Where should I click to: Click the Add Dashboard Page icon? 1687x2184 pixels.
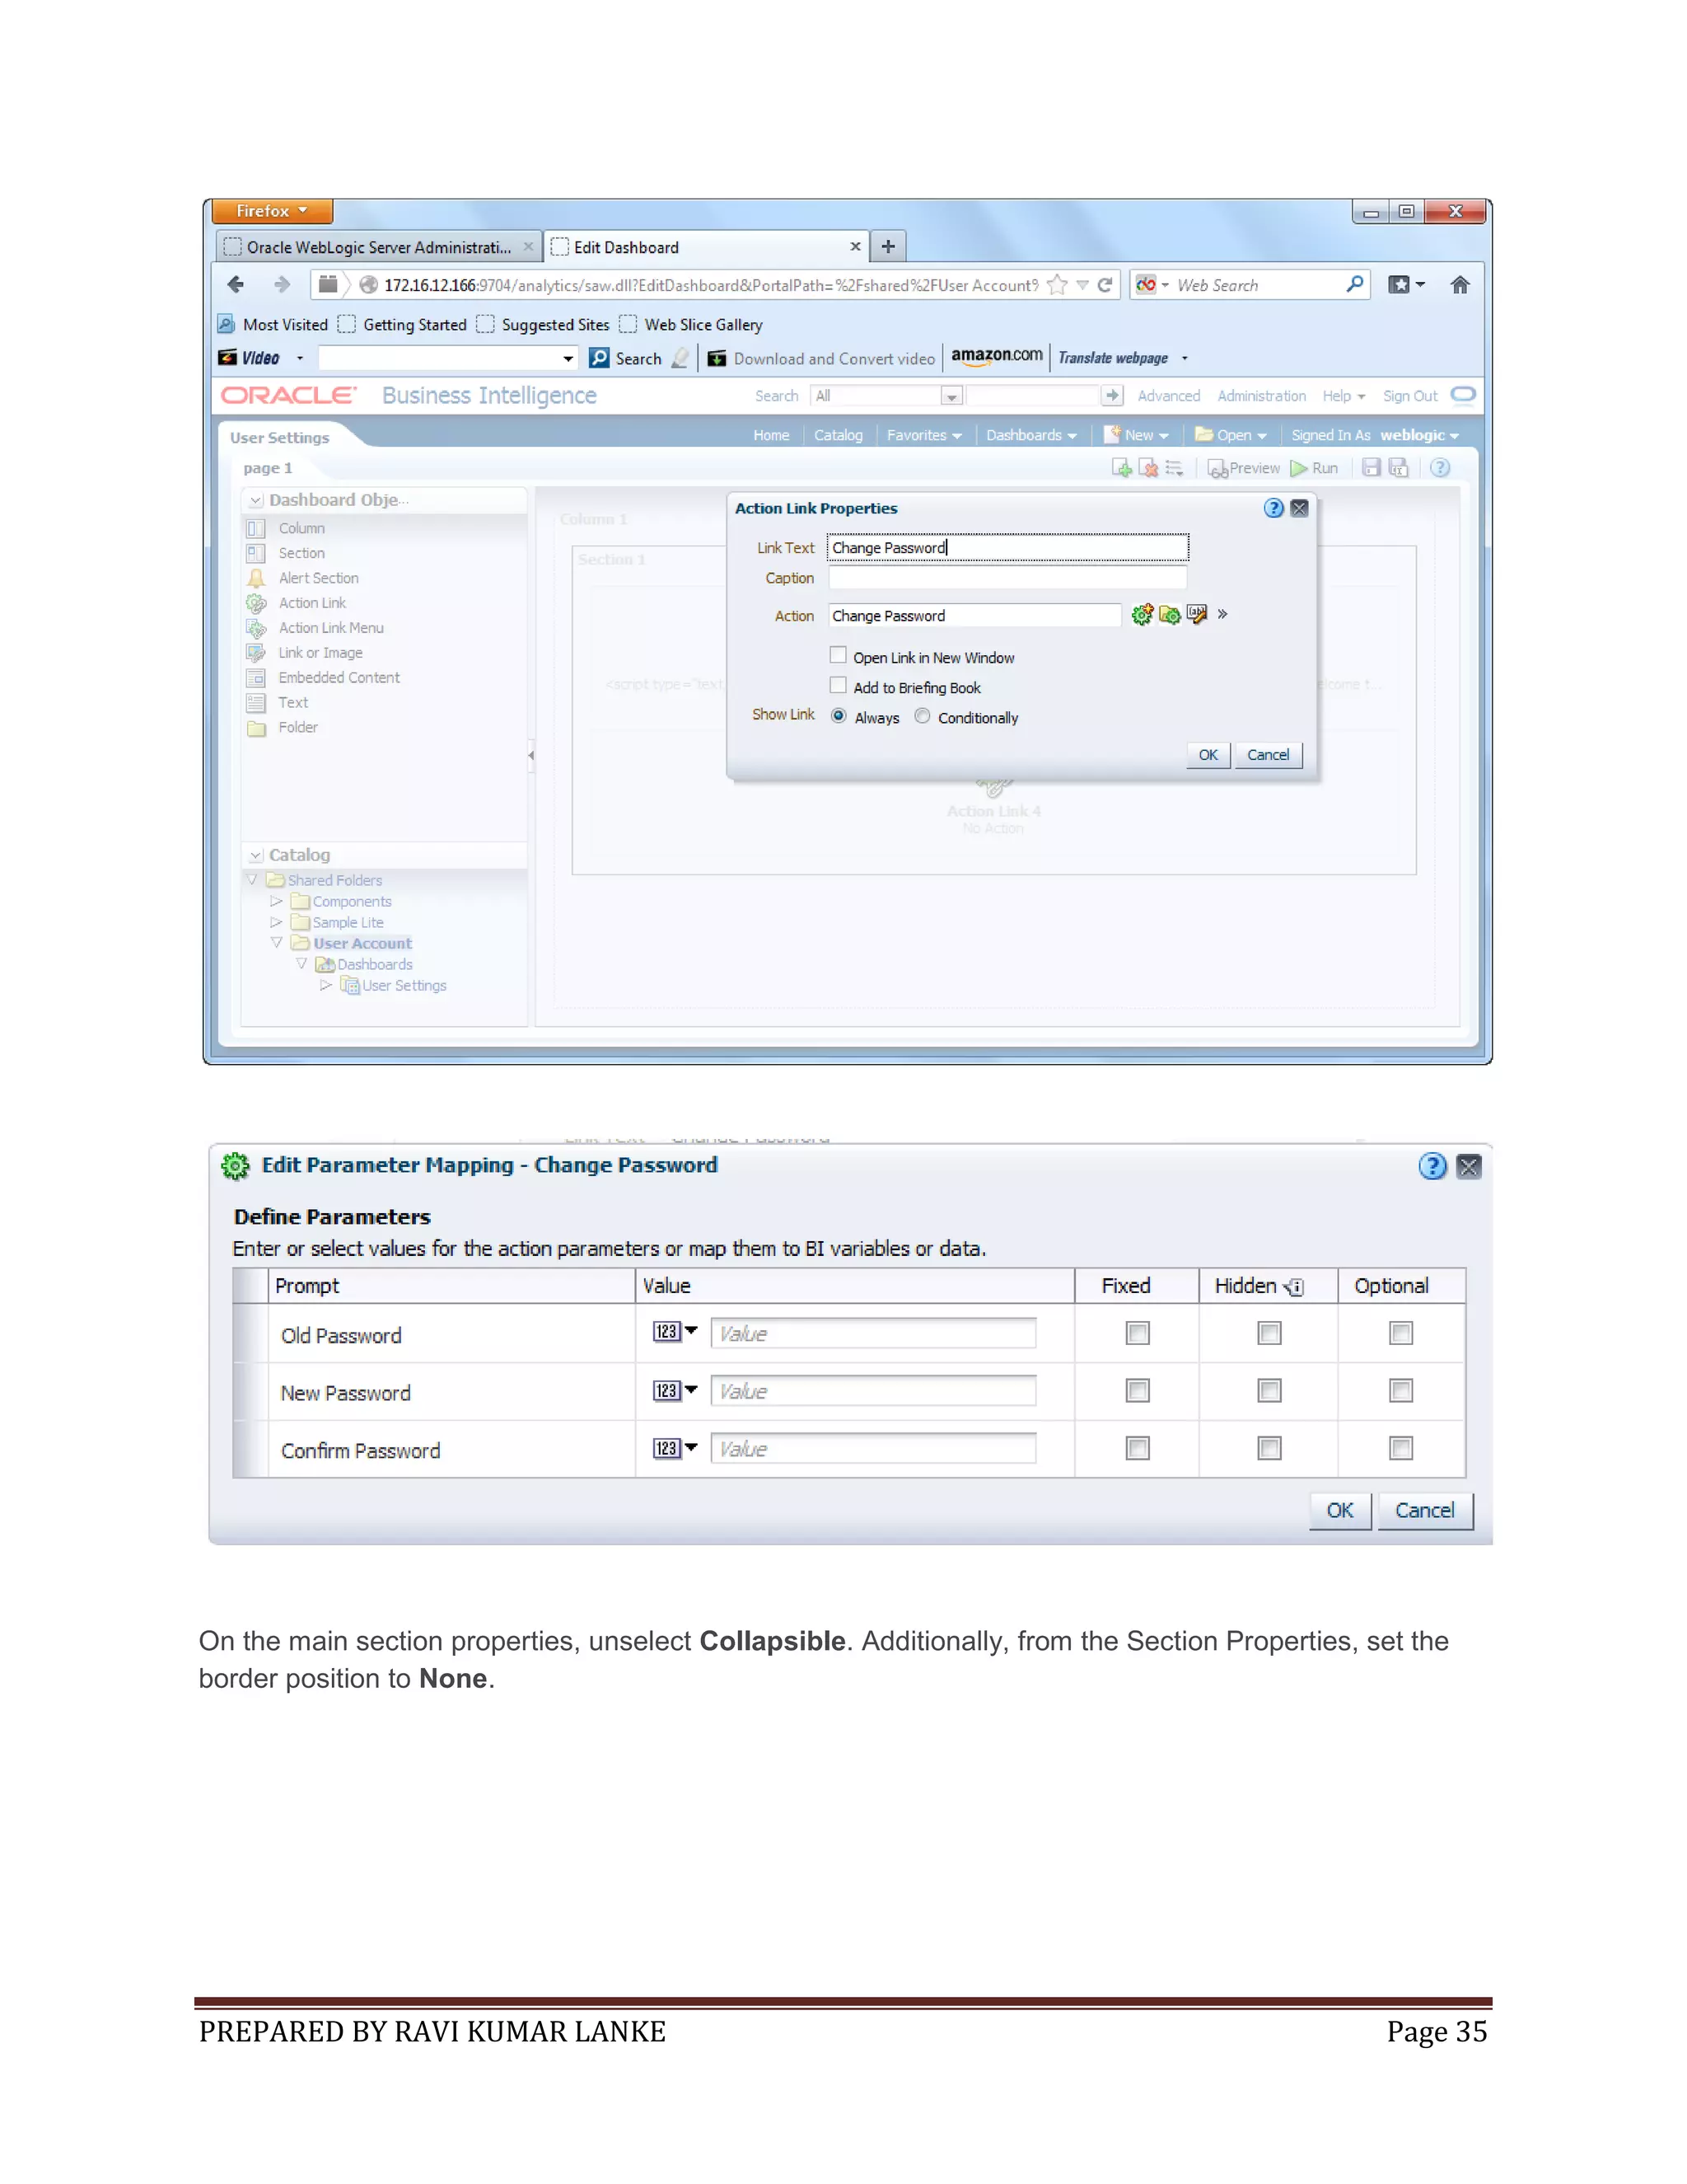tap(1121, 468)
